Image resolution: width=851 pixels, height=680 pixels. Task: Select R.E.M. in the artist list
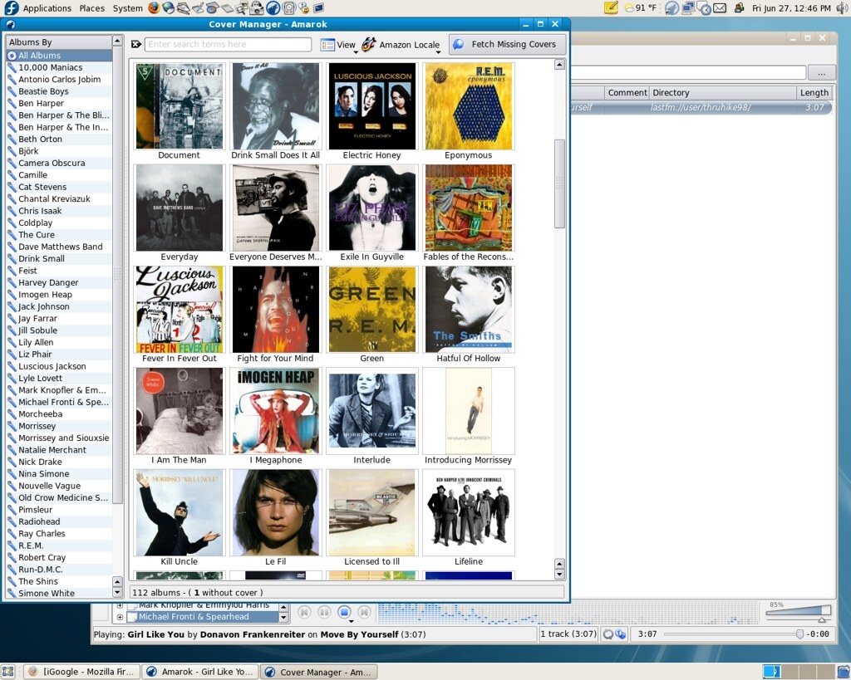59,545
